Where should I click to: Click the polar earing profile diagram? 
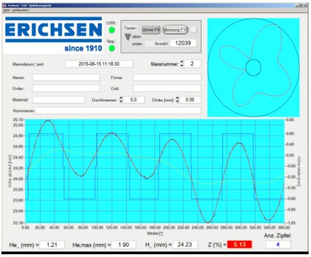point(254,68)
